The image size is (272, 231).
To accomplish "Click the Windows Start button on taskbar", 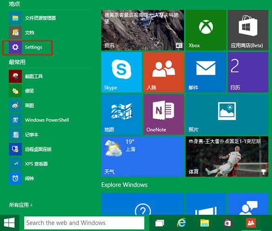I will pos(9,223).
